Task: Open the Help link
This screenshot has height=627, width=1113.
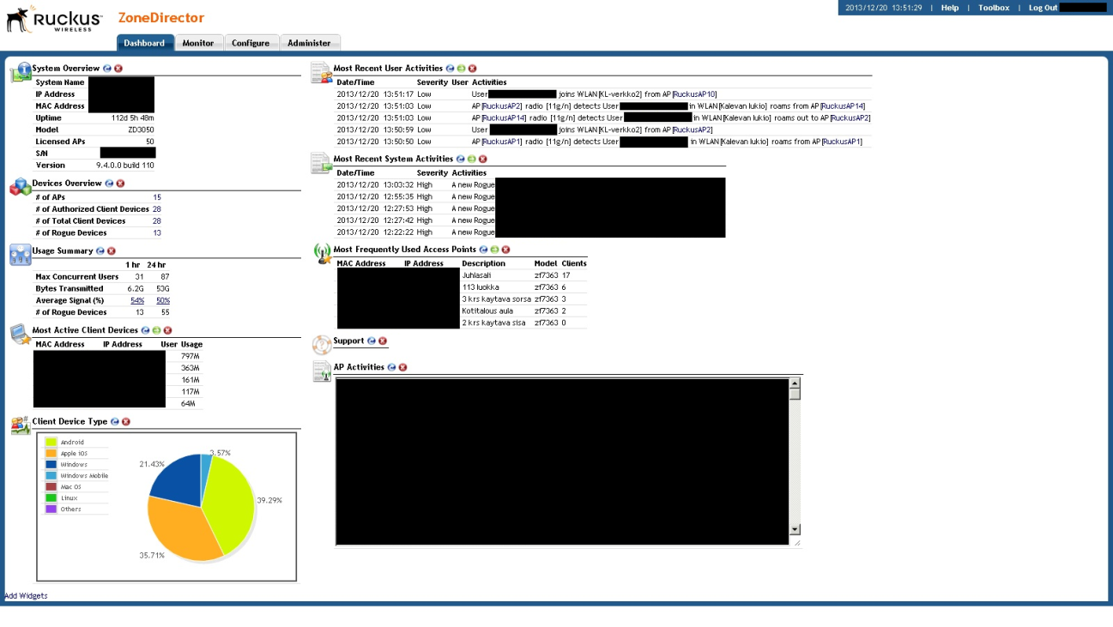Action: (x=950, y=8)
